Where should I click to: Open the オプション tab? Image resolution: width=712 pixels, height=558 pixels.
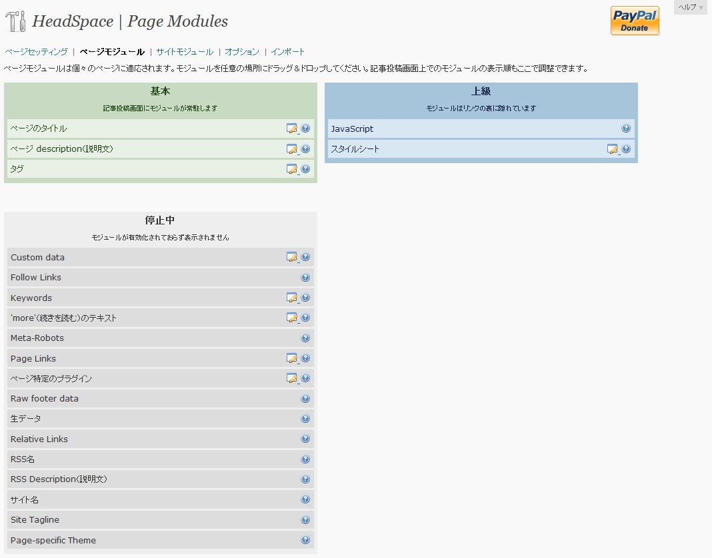[242, 52]
